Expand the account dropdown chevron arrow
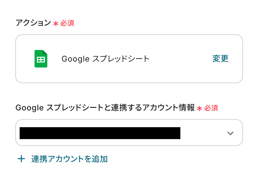This screenshot has height=176, width=264. pyautogui.click(x=230, y=133)
